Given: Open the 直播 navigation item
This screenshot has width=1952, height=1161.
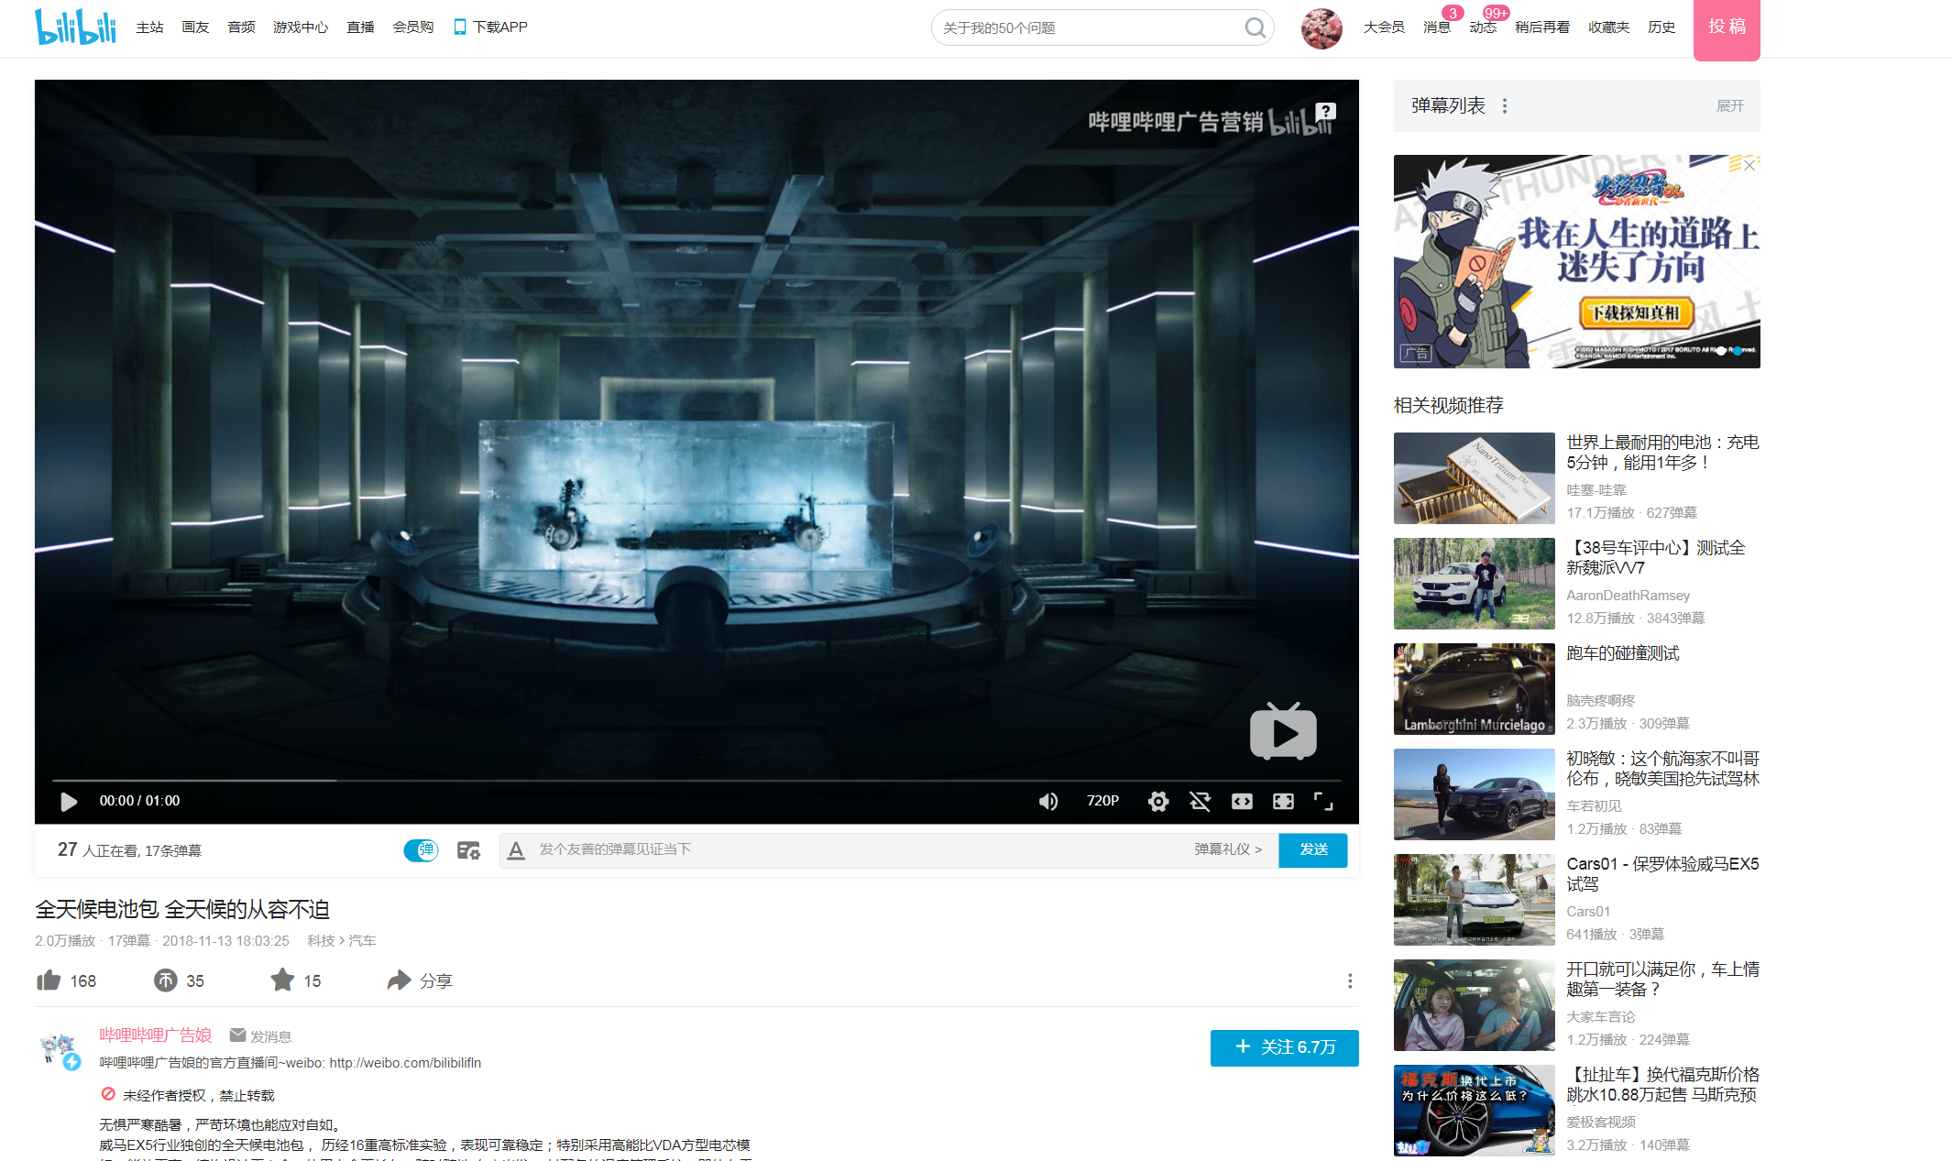Looking at the screenshot, I should pos(360,27).
